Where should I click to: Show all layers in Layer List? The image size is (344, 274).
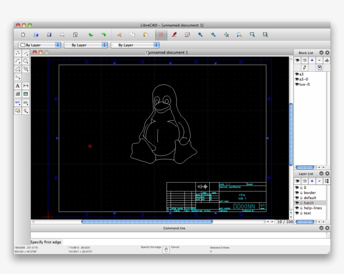(297, 181)
